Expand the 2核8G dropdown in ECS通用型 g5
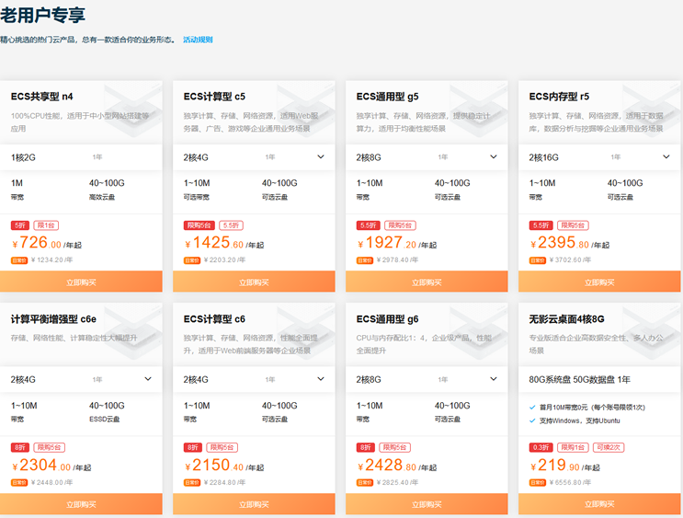This screenshot has height=518, width=683. pos(494,157)
